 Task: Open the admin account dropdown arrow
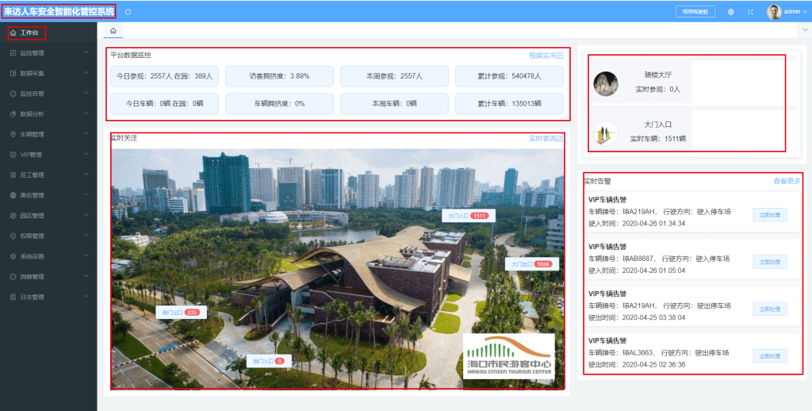pos(804,12)
